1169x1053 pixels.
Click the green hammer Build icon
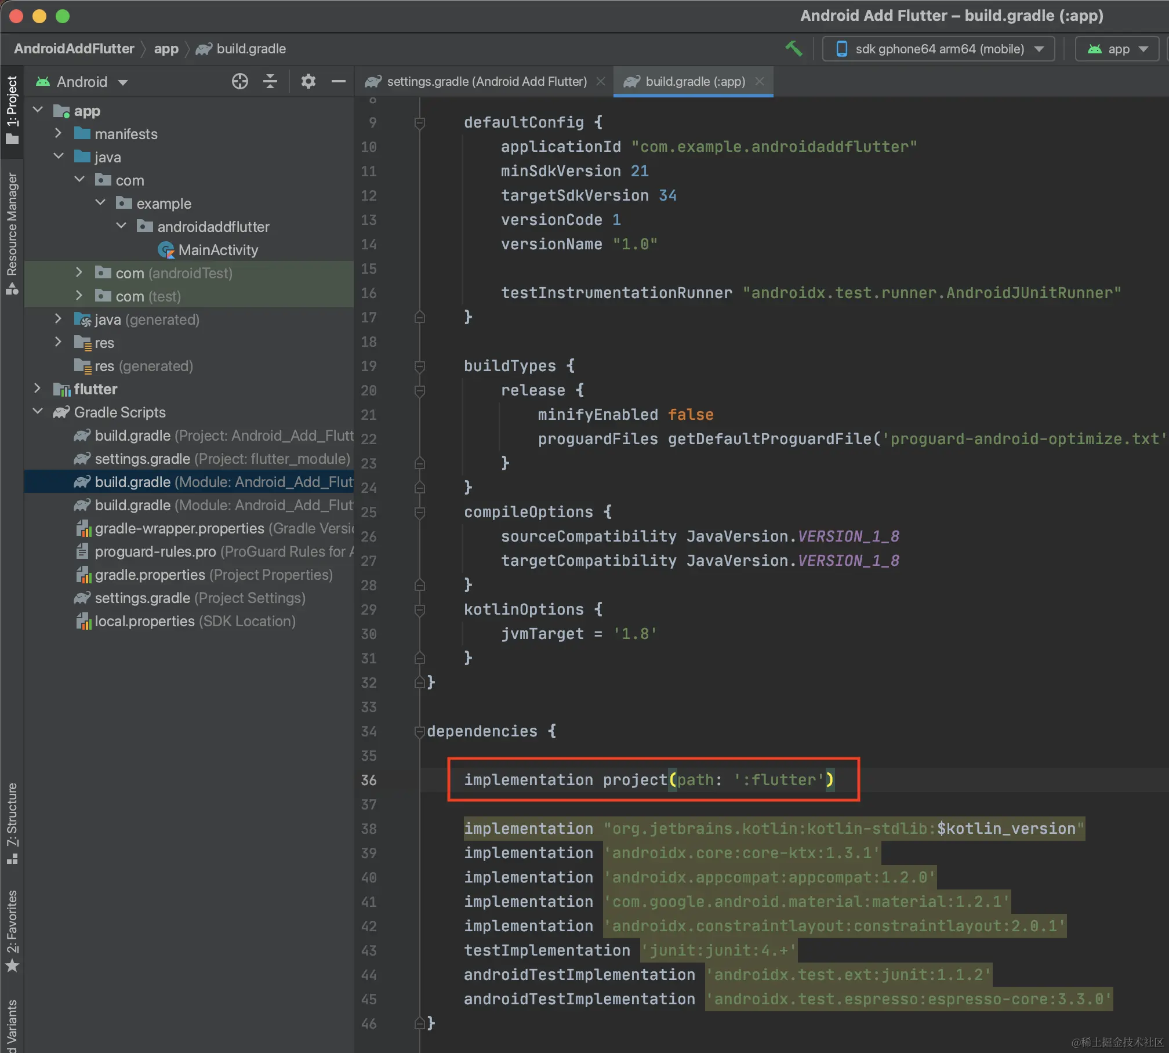pos(793,49)
